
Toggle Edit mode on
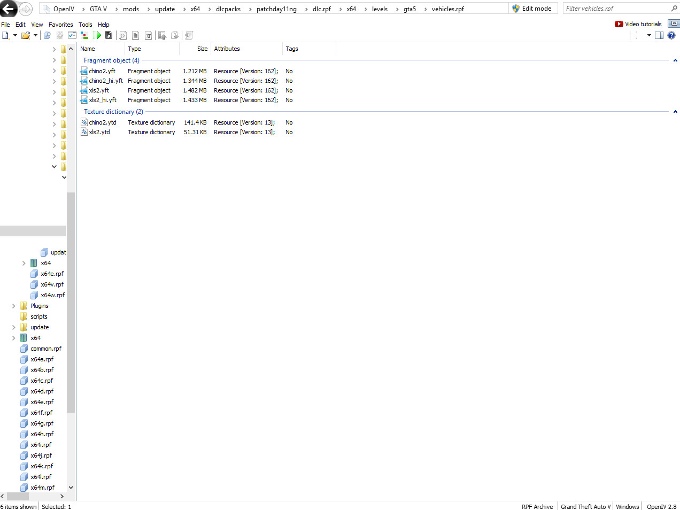(x=531, y=9)
